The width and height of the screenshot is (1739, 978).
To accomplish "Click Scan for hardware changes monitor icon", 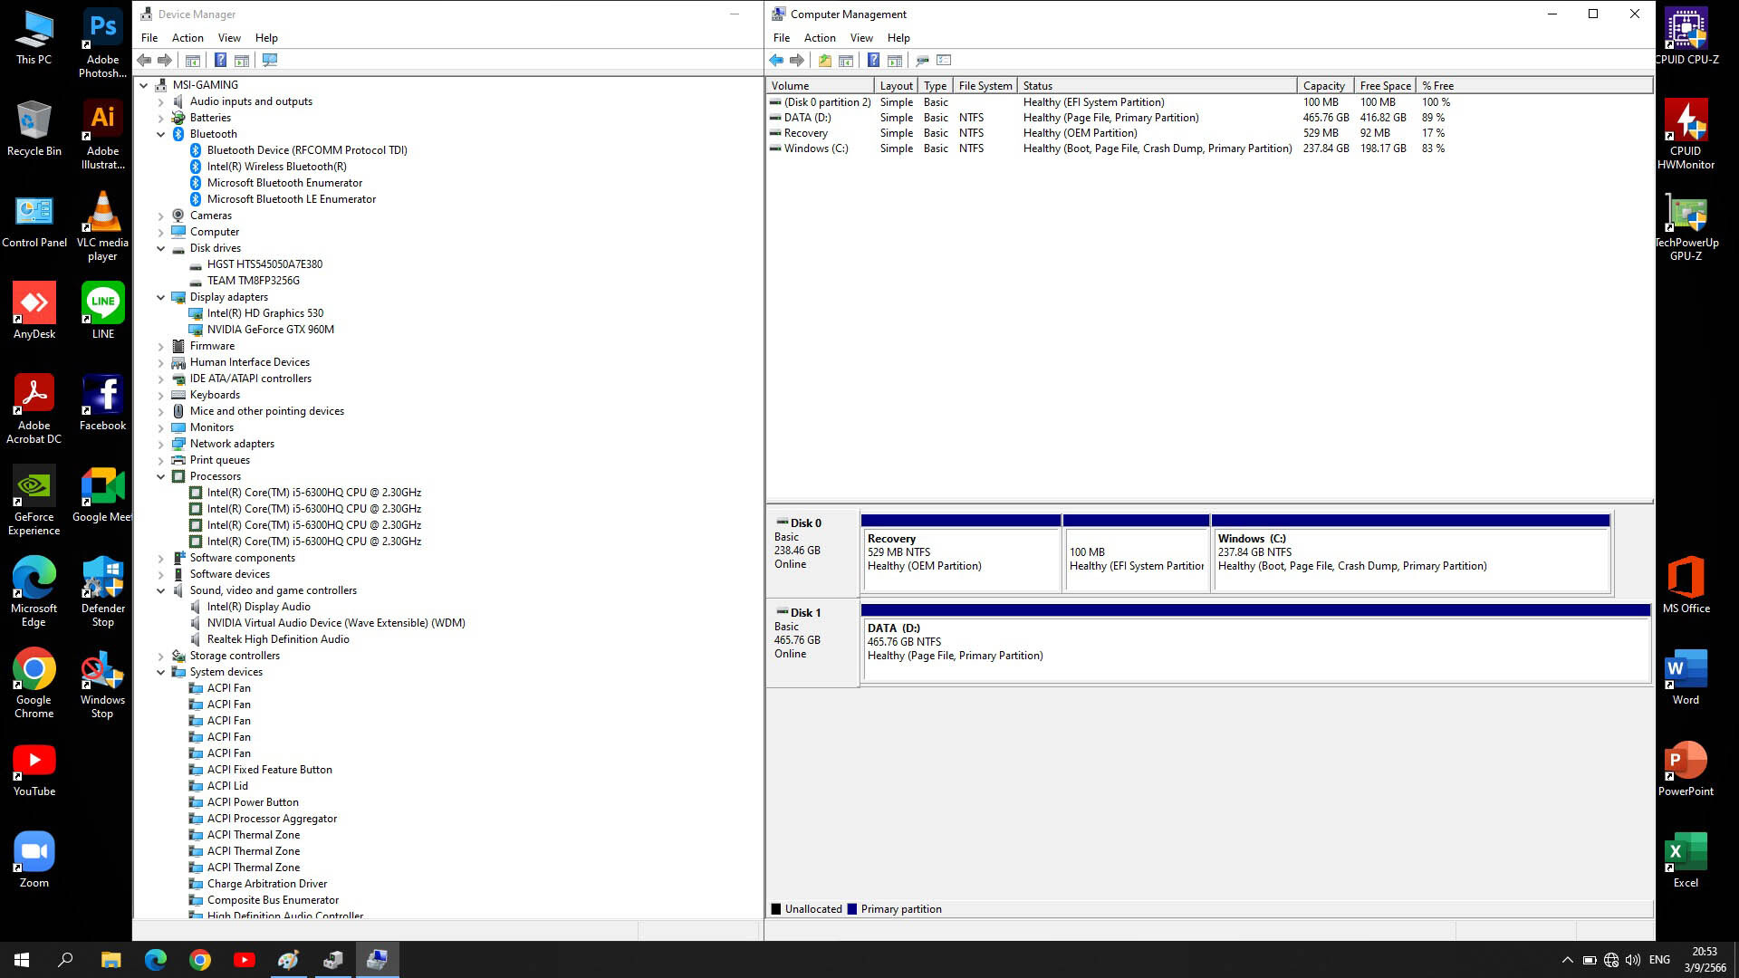I will point(270,61).
